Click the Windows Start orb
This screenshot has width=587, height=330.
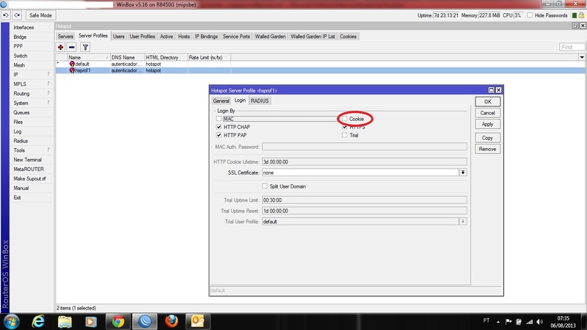coord(11,321)
